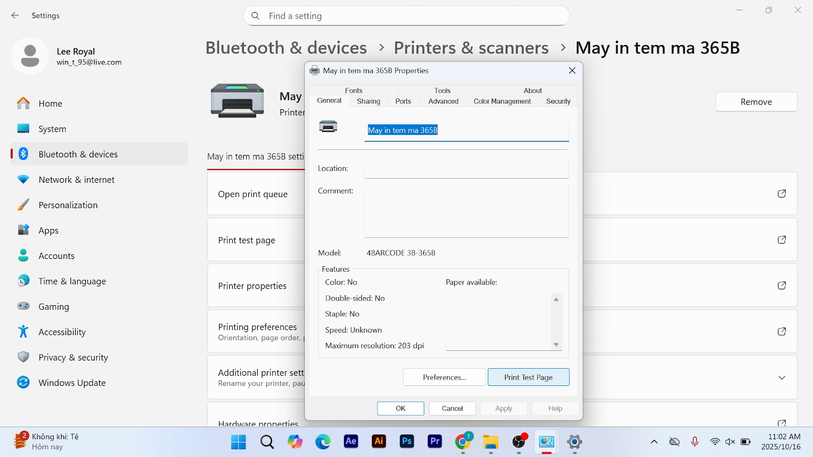Viewport: 813px width, 457px height.
Task: Expand the Additional printer settings chevron
Action: (x=781, y=378)
